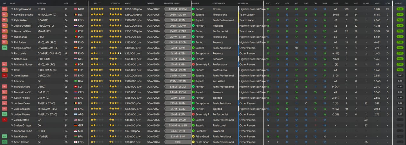
Task: Sort by the Hierarchy column header
Action: point(243,3)
